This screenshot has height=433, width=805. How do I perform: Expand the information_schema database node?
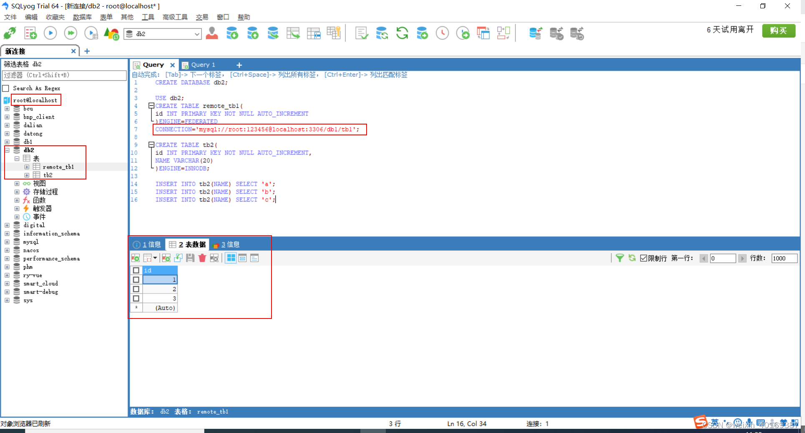(x=7, y=234)
